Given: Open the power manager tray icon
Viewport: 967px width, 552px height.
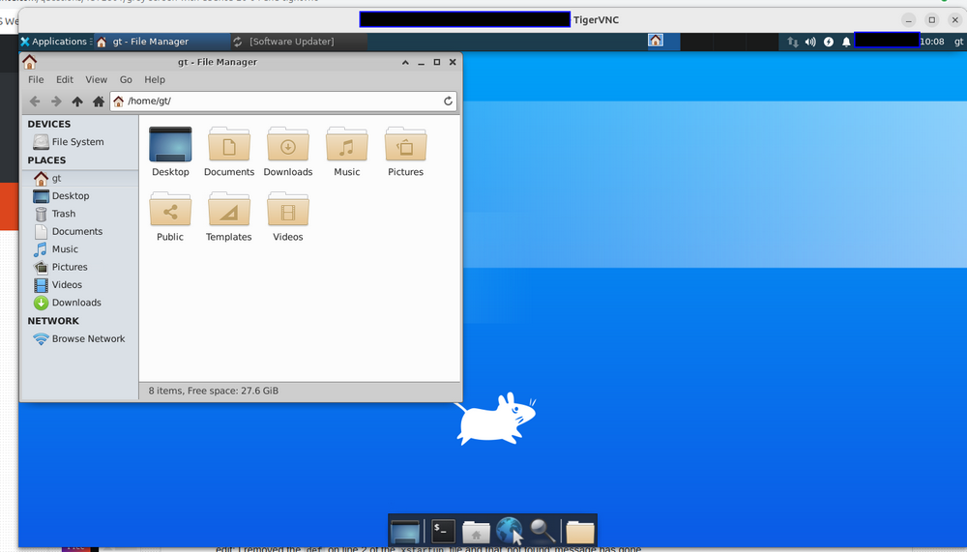Looking at the screenshot, I should coord(829,42).
